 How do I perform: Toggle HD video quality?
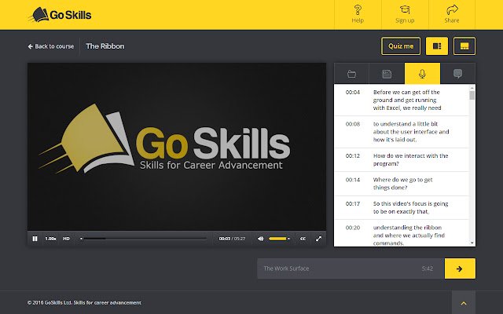coord(66,239)
